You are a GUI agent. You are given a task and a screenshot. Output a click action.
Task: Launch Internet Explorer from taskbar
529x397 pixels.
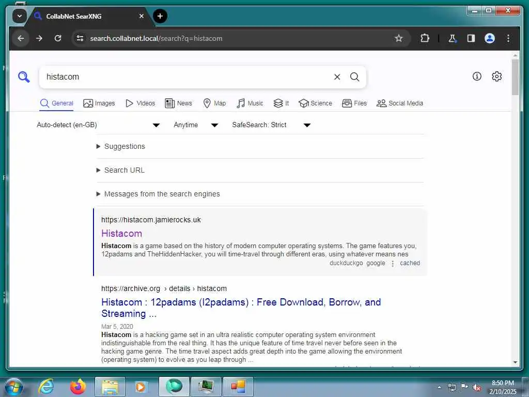pos(46,387)
